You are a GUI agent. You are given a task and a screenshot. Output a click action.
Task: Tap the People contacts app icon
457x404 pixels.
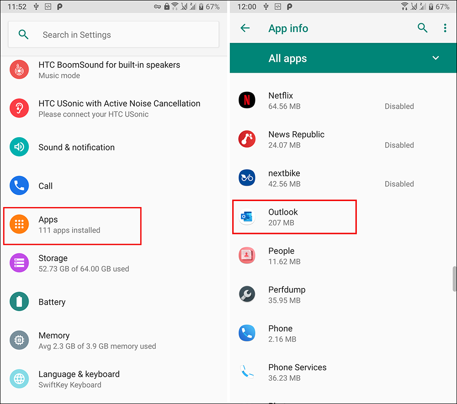[247, 255]
